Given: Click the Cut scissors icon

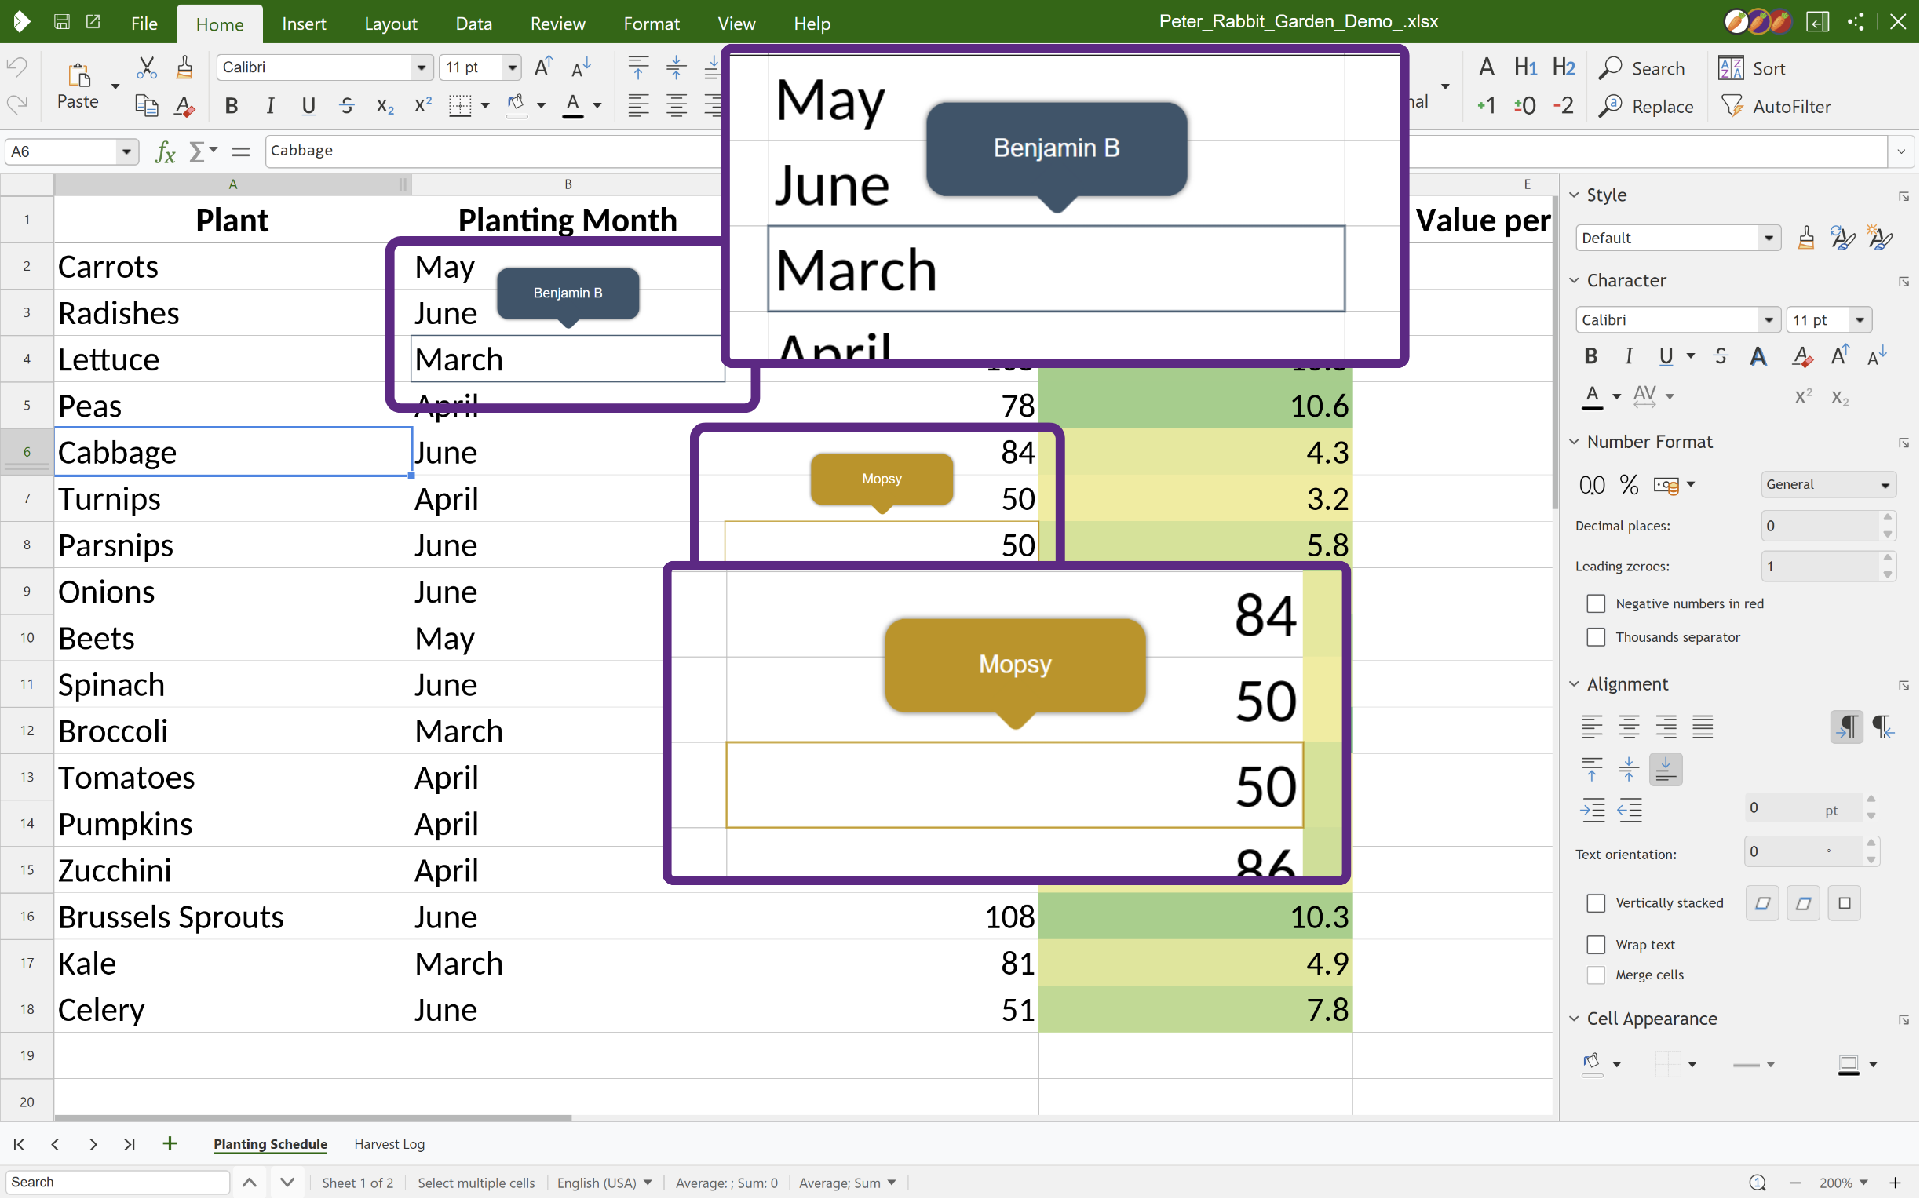Looking at the screenshot, I should 146,67.
